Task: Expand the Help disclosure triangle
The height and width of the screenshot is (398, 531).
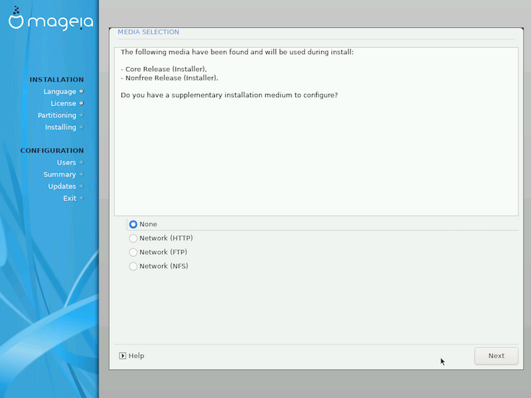Action: [x=122, y=356]
